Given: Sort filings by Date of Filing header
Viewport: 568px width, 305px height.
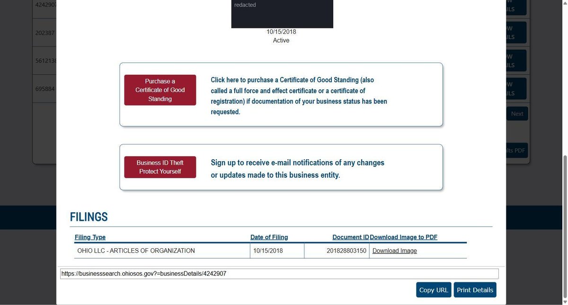Looking at the screenshot, I should (269, 237).
